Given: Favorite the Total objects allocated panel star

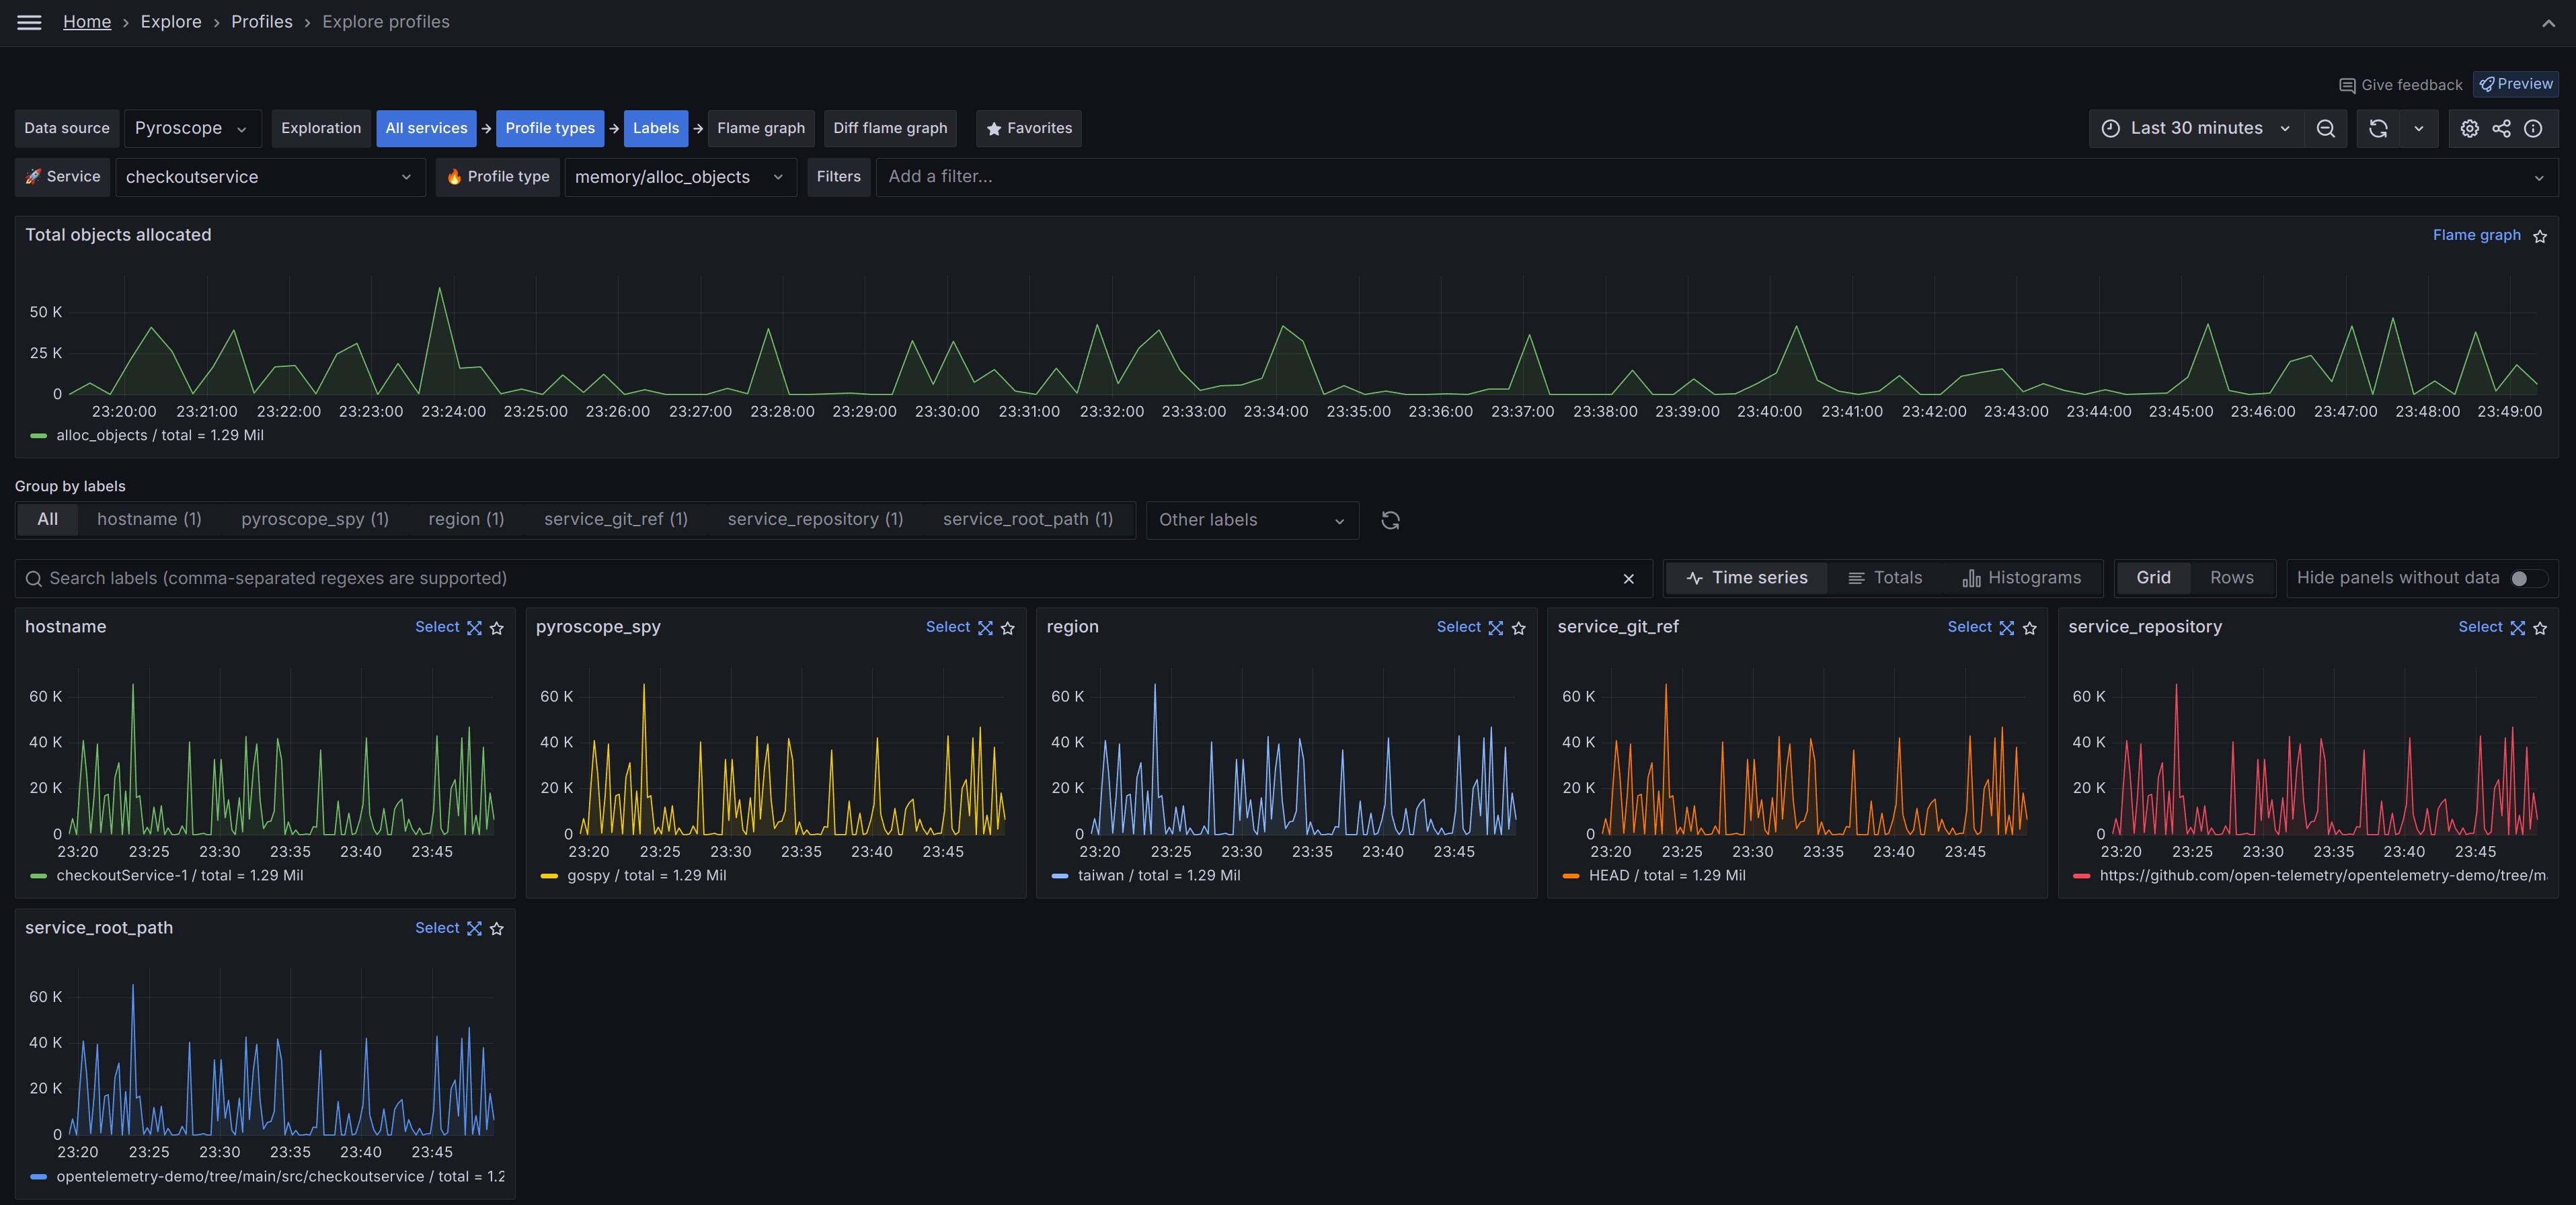Looking at the screenshot, I should click(2540, 236).
